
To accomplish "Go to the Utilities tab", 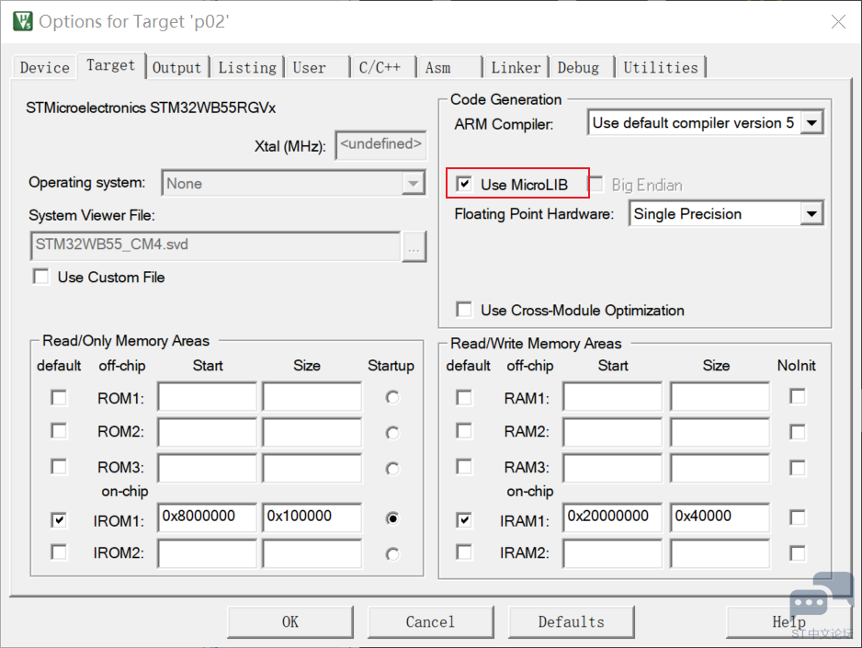I will pyautogui.click(x=661, y=68).
